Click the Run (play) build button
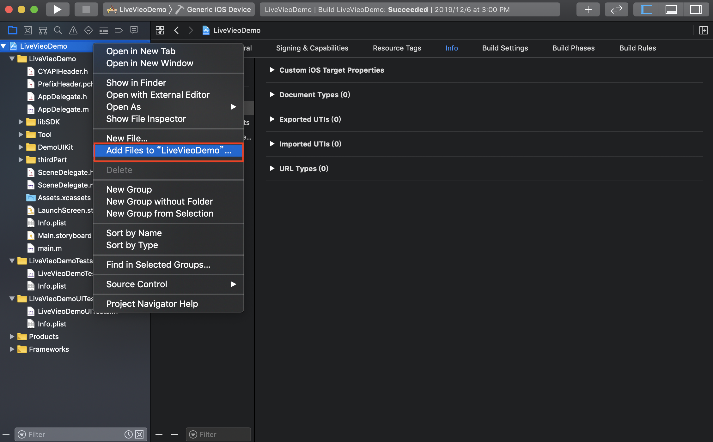Viewport: 713px width, 442px height. [58, 9]
